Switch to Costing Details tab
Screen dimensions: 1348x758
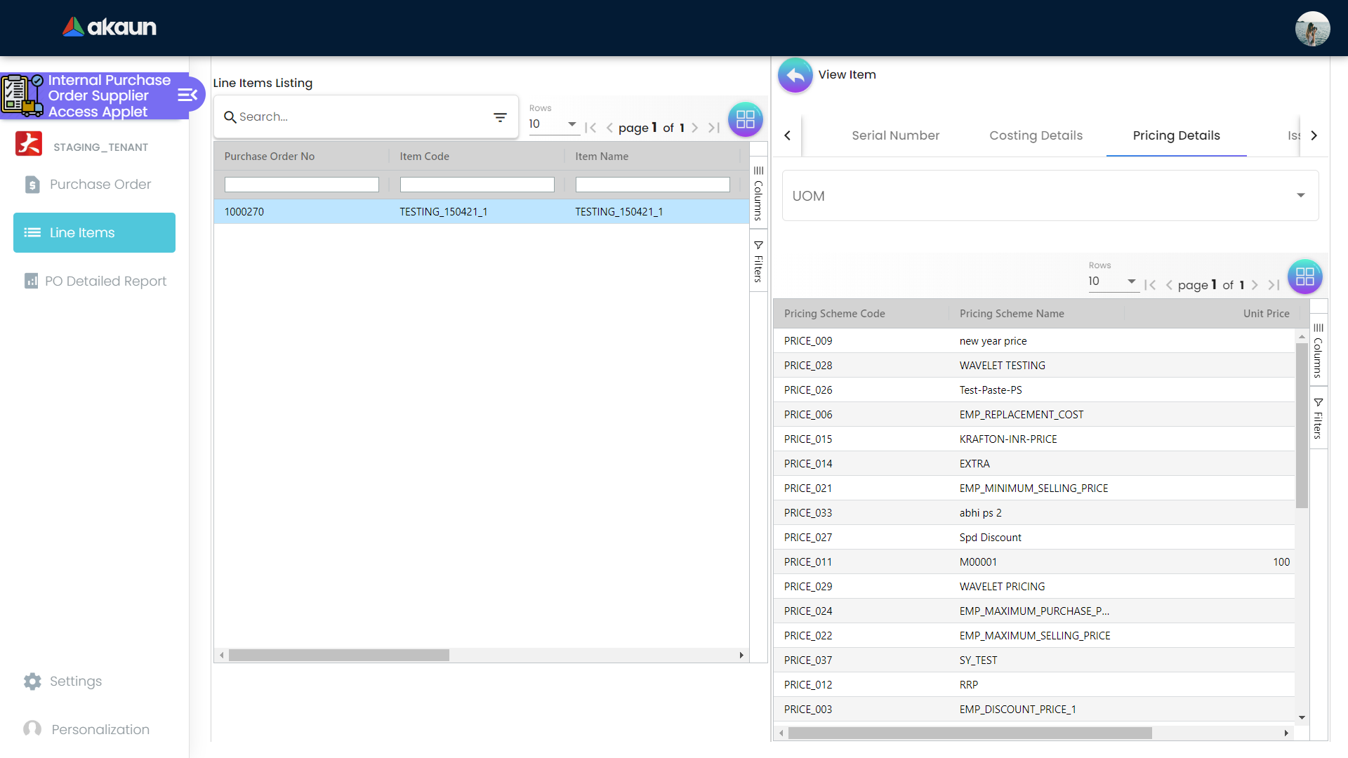[1036, 135]
